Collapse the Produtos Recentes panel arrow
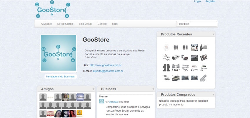This screenshot has height=118, width=250. (213, 34)
